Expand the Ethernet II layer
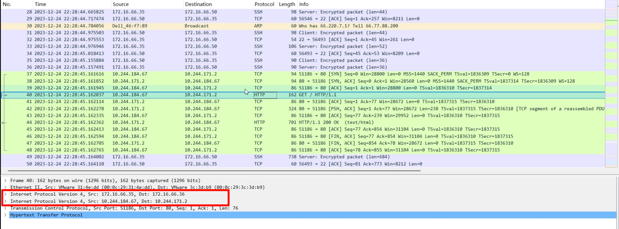Image resolution: width=619 pixels, height=229 pixels. [5, 187]
